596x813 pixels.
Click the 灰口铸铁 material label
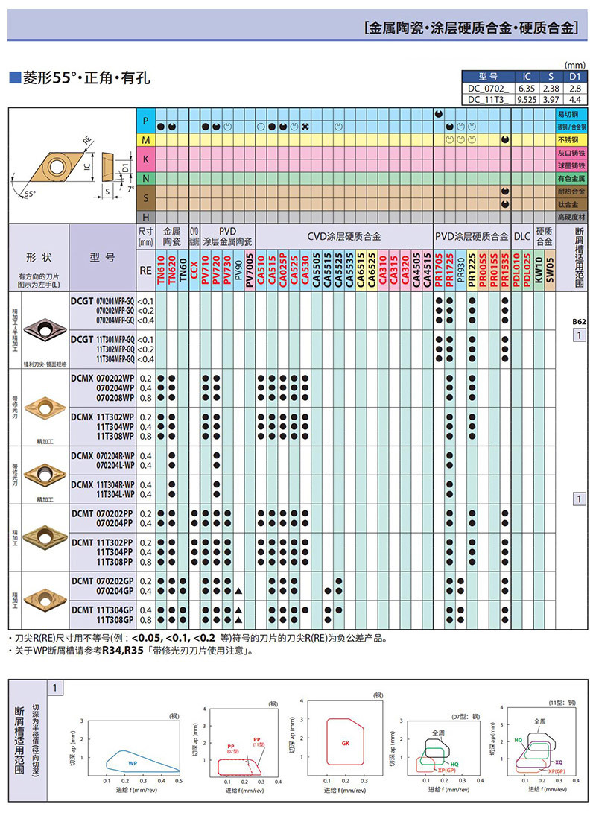click(x=571, y=153)
